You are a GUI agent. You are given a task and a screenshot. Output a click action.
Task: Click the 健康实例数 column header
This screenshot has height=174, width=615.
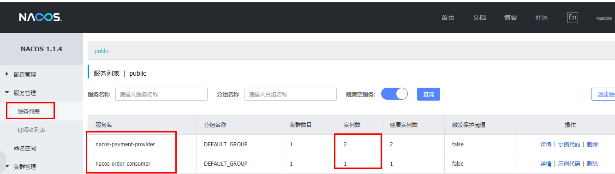click(x=404, y=125)
